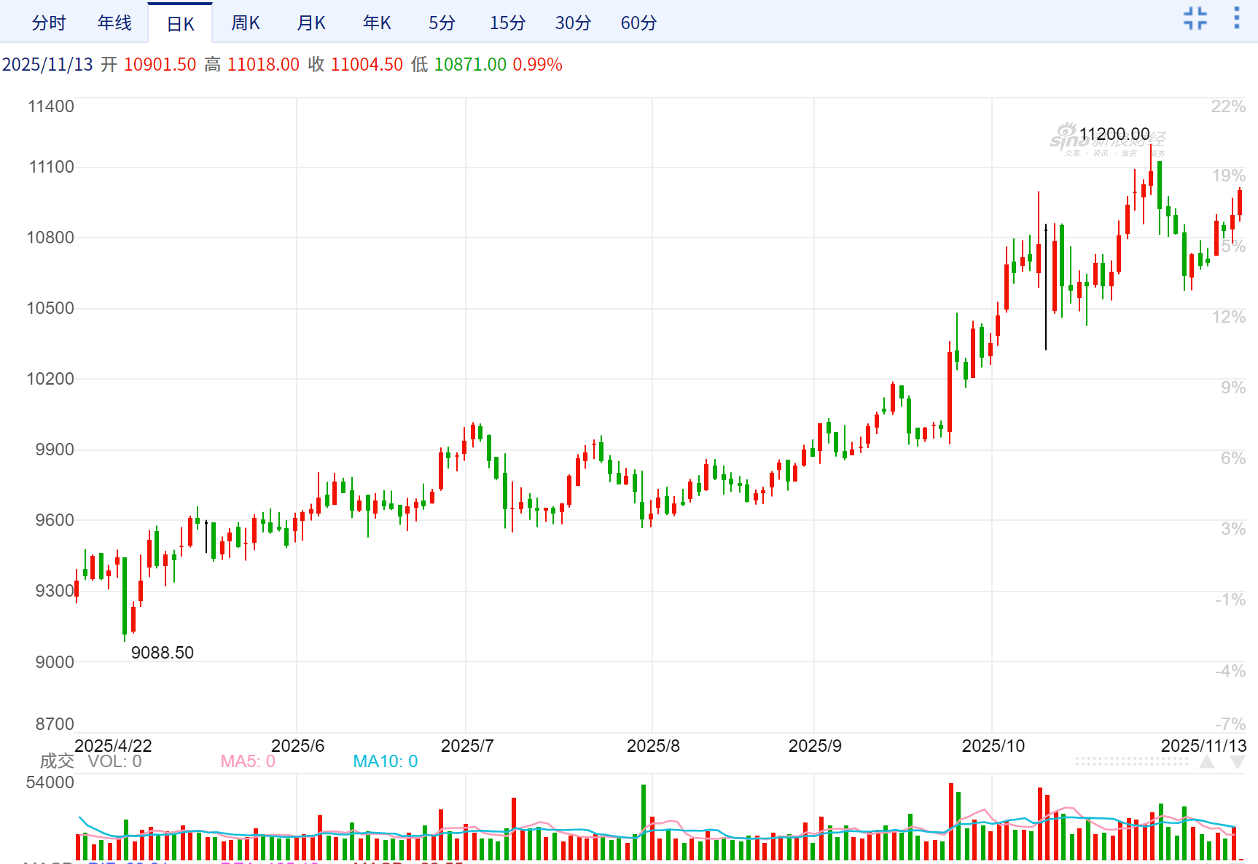Open the three-dot more options menu

(1236, 18)
